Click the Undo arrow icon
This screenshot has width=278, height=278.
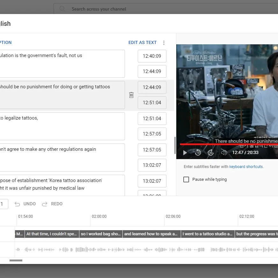(17, 204)
